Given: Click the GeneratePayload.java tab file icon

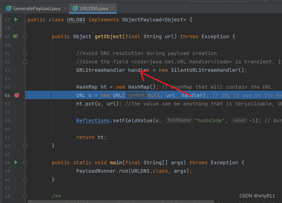Looking at the screenshot, I should [8, 8].
